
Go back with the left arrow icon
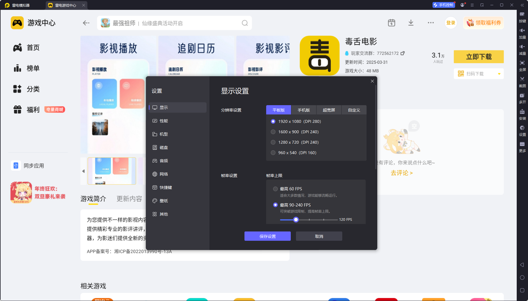tap(86, 23)
